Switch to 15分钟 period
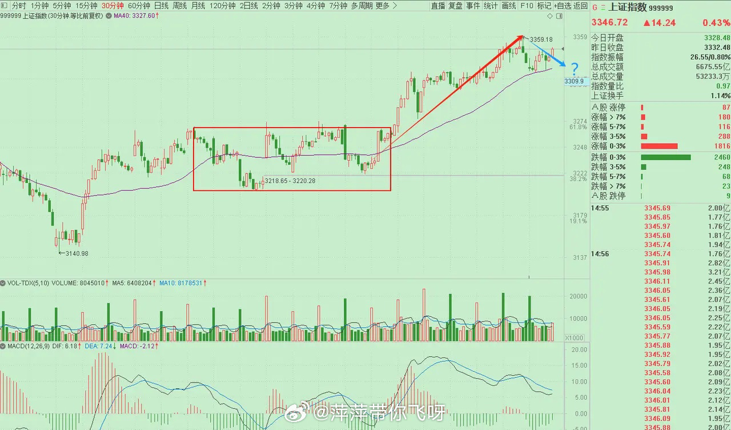The height and width of the screenshot is (430, 731). [x=87, y=6]
